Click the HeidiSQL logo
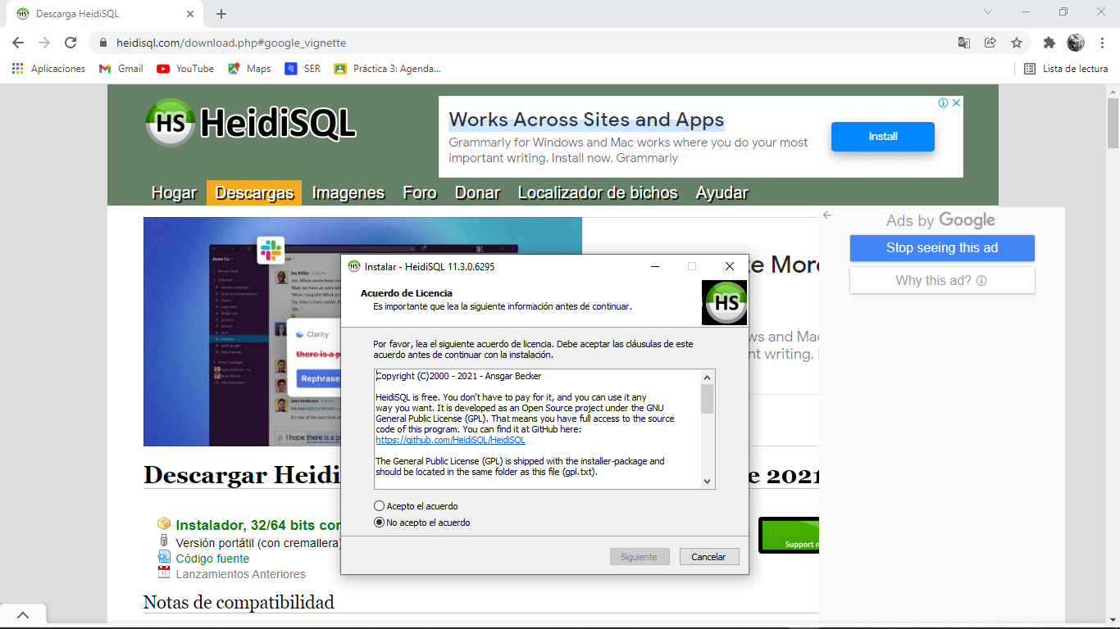This screenshot has width=1120, height=629. point(167,123)
